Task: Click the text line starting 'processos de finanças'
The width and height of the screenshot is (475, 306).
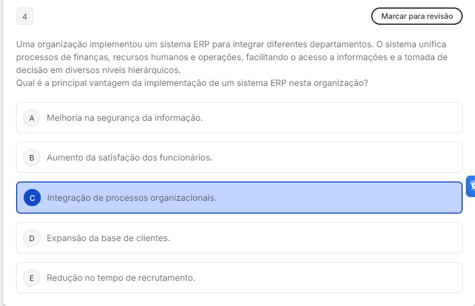Action: point(232,57)
